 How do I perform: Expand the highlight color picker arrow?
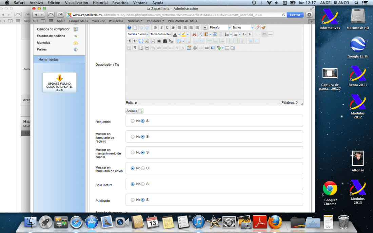point(188,35)
